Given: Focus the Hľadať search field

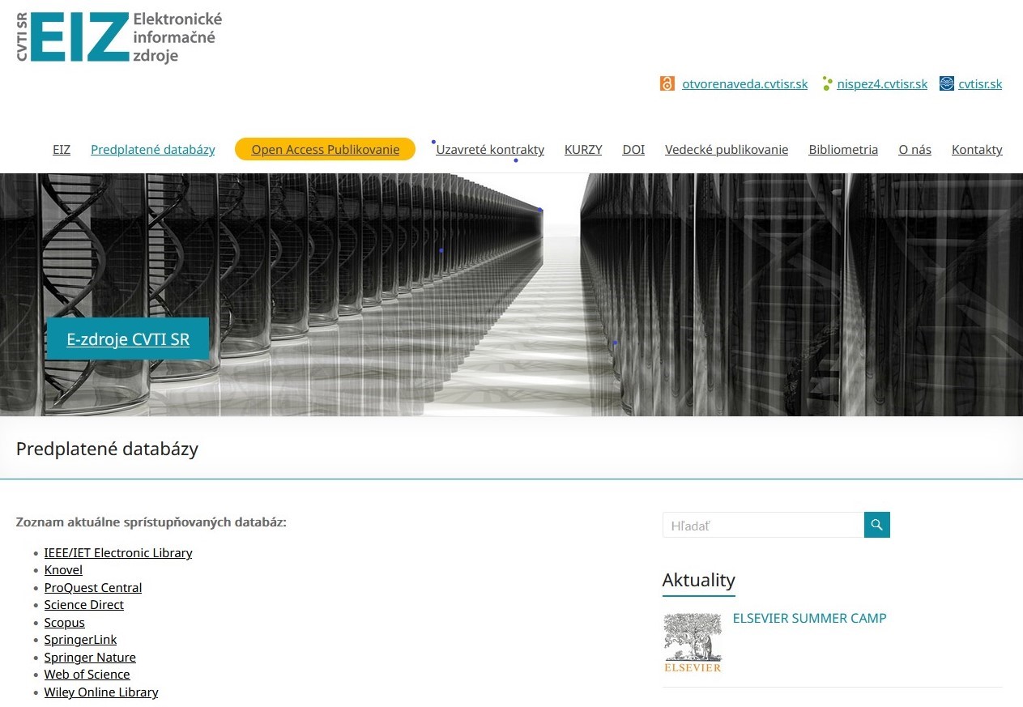Looking at the screenshot, I should (x=763, y=526).
